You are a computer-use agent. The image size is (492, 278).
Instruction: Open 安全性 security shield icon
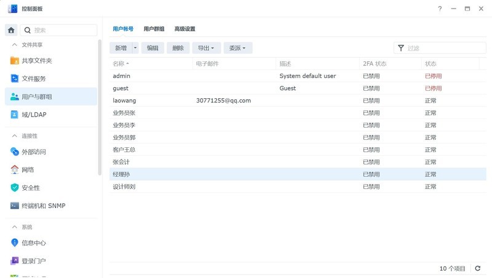(14, 188)
